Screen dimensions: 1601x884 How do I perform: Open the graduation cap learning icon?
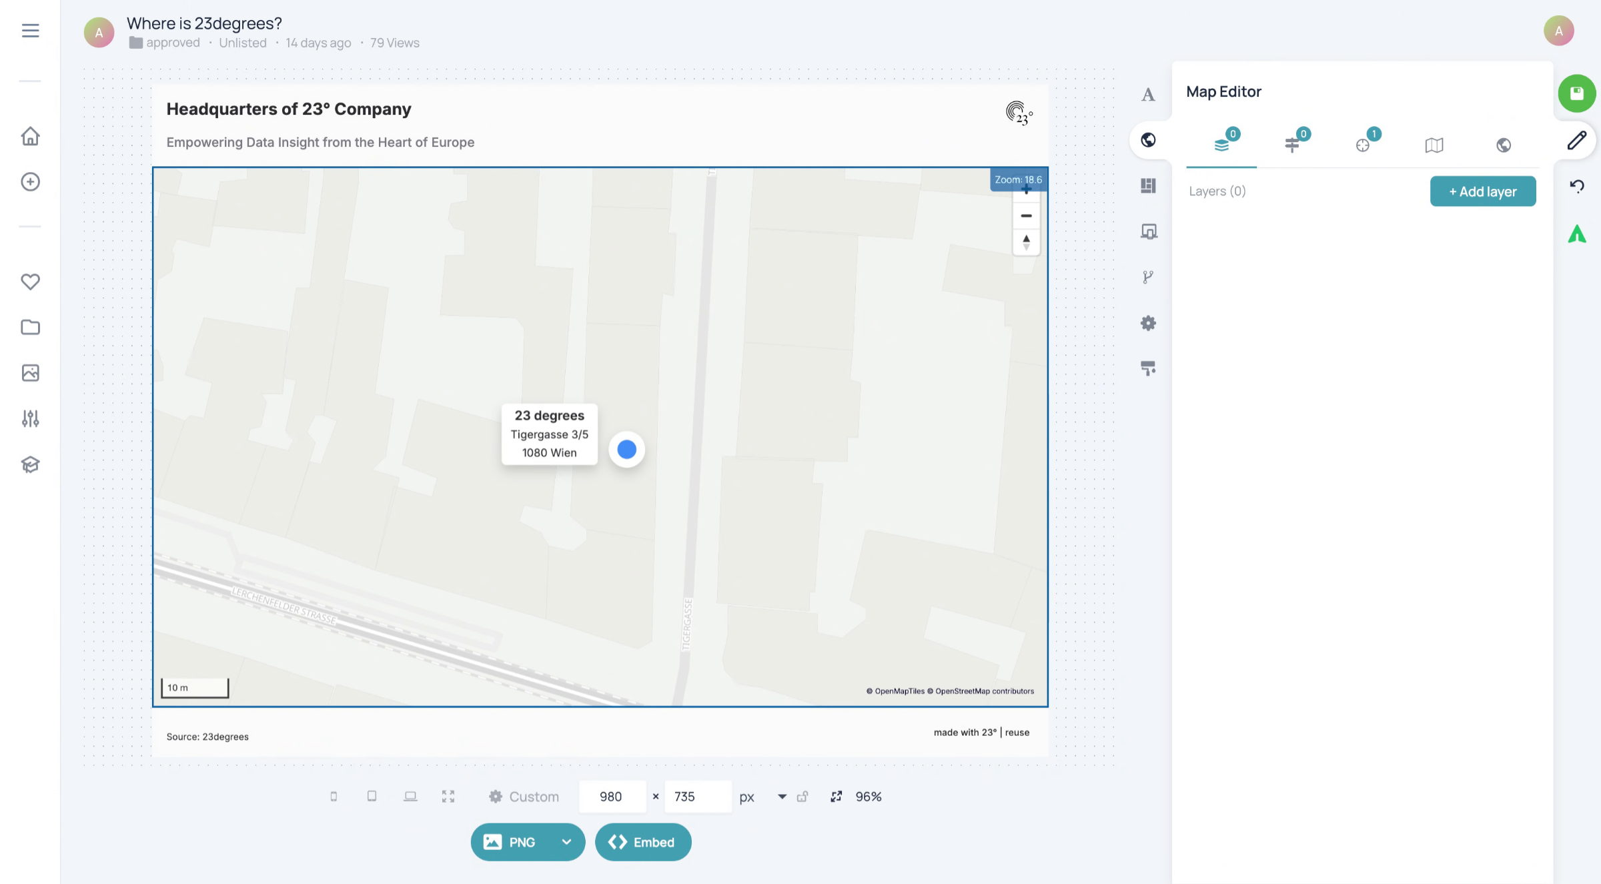tap(30, 464)
